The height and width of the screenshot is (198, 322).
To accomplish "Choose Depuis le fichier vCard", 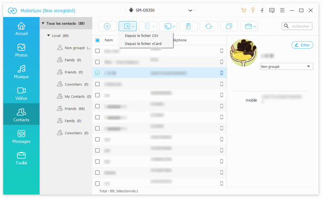I will [x=143, y=43].
